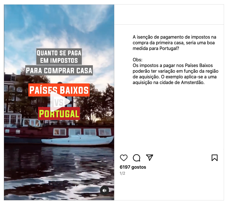Image resolution: width=228 pixels, height=205 pixels.
Task: Like the post with the heart icon
Action: (x=124, y=158)
